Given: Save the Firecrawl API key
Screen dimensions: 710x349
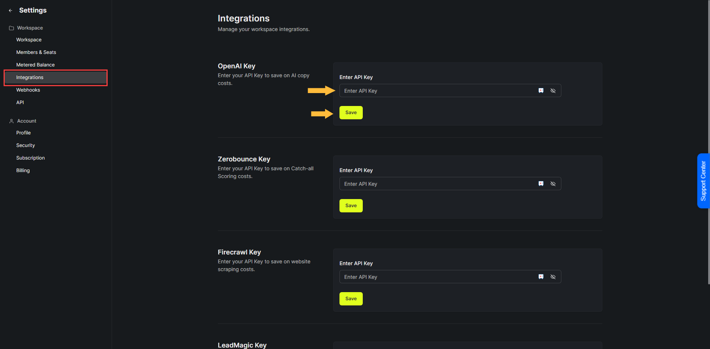Looking at the screenshot, I should pyautogui.click(x=351, y=299).
